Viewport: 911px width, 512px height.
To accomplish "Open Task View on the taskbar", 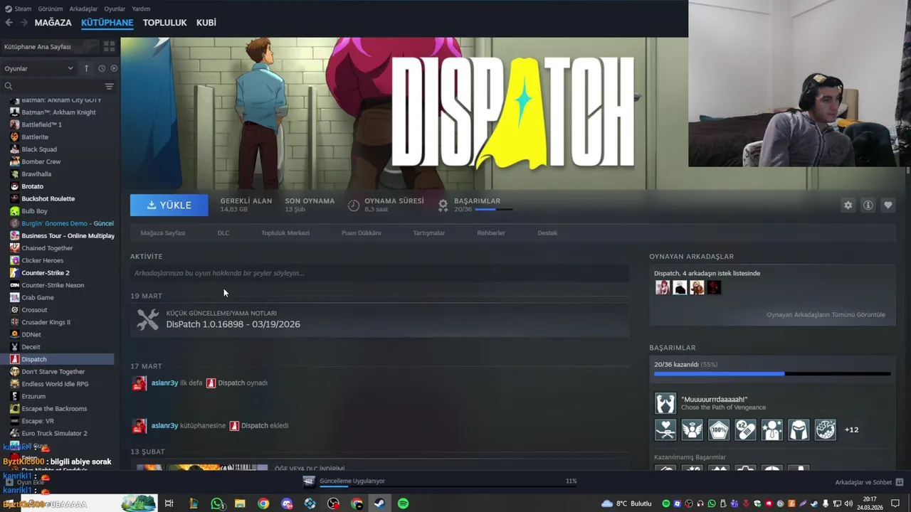I will click(x=169, y=503).
